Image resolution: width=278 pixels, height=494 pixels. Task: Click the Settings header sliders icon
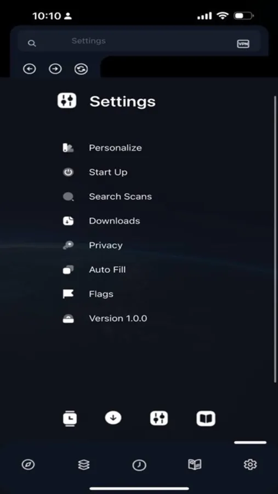(67, 101)
